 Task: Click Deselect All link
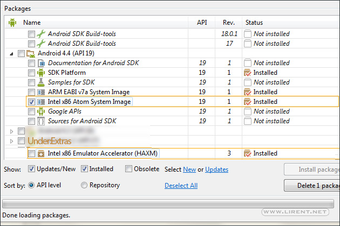click(181, 186)
